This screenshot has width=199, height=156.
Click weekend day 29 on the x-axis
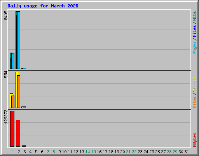[175, 152]
